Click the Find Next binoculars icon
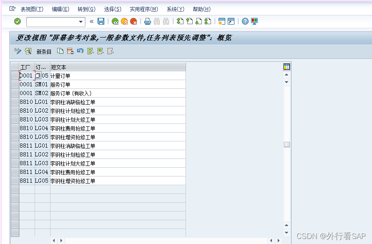This screenshot has height=244, width=372. click(x=166, y=22)
